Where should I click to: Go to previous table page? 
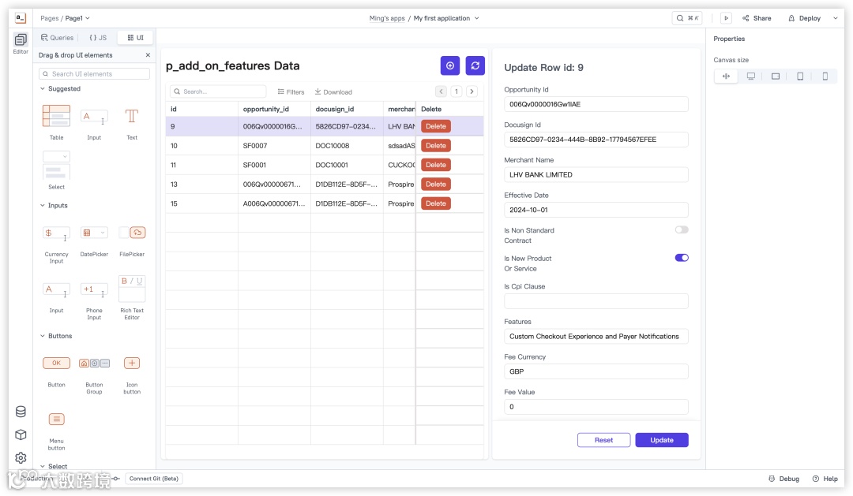point(442,91)
